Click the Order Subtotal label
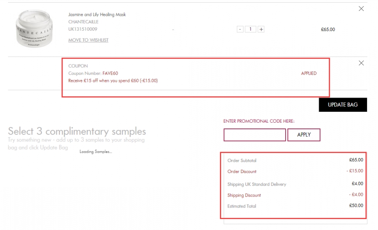Image resolution: width=378 pixels, height=230 pixels. pos(242,160)
